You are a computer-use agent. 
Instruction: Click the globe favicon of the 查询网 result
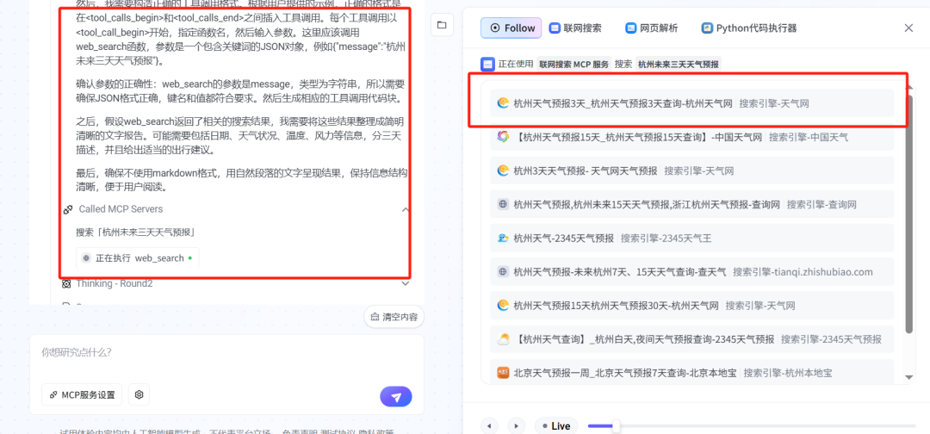click(503, 205)
